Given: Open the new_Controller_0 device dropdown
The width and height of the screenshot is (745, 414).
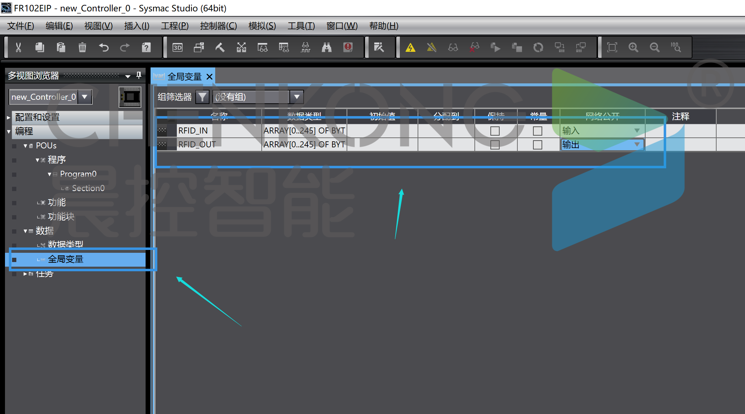Looking at the screenshot, I should [x=85, y=97].
